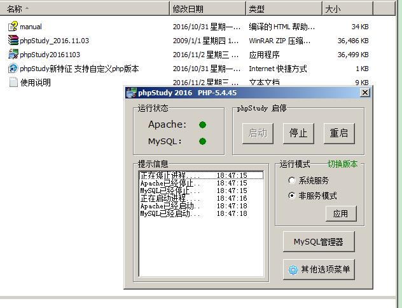The width and height of the screenshot is (402, 308).
Task: Click the gear icon on 其他选项菜单
Action: pos(293,270)
